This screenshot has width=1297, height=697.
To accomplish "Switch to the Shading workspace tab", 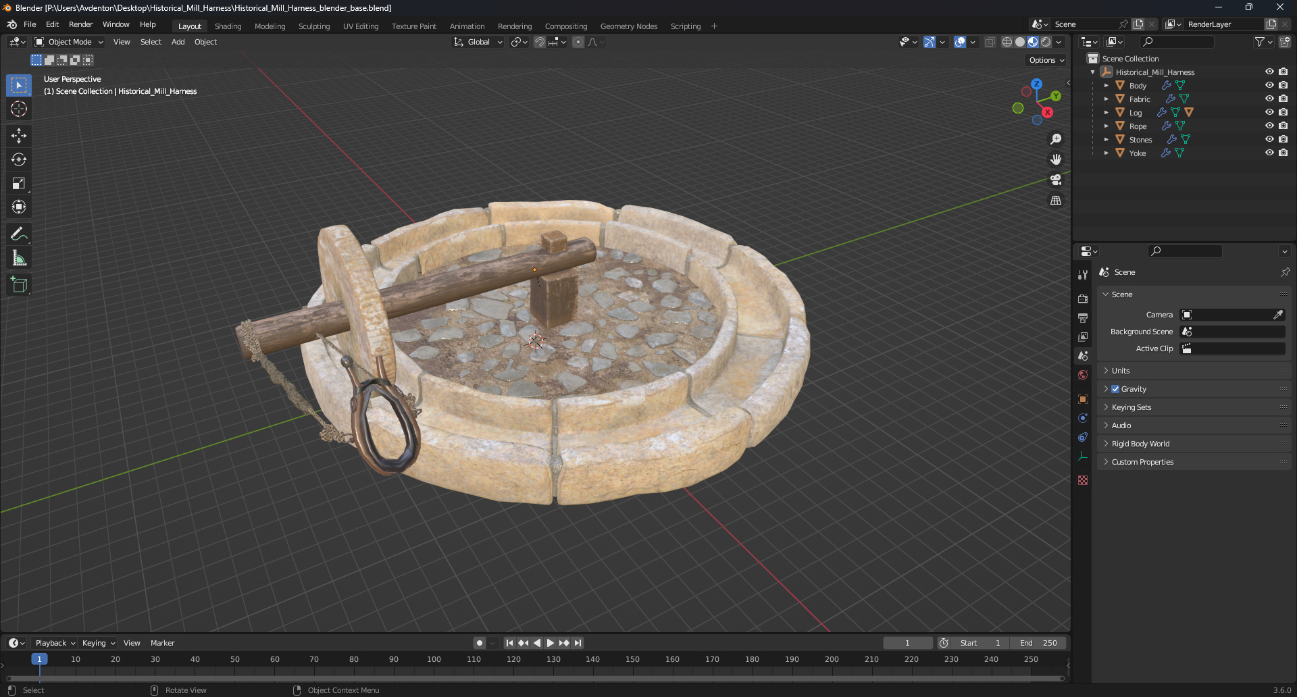I will click(x=228, y=26).
